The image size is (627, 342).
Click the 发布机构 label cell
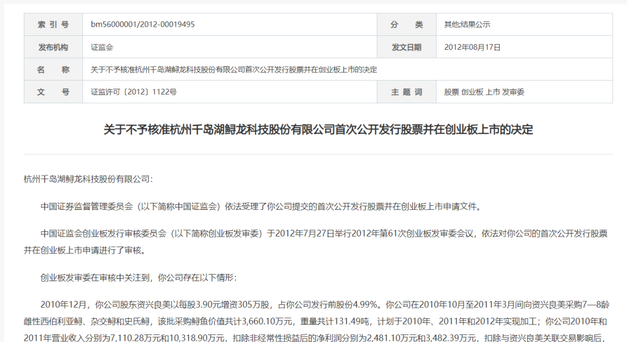pyautogui.click(x=53, y=47)
